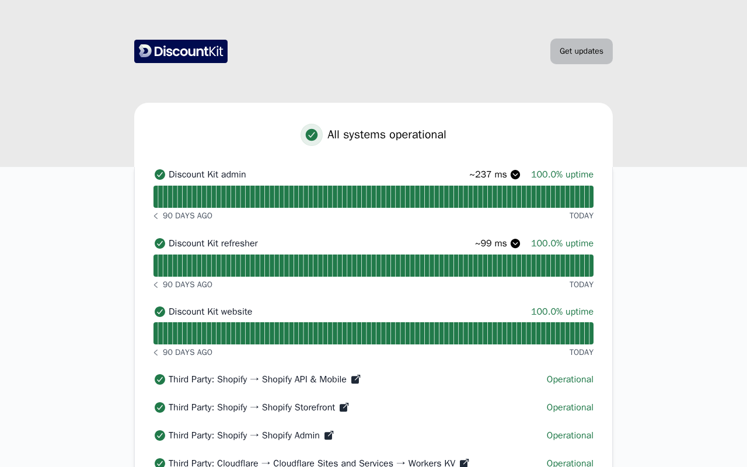Open the Cloudflare Workers KV status link
The width and height of the screenshot is (747, 467).
tap(312, 463)
